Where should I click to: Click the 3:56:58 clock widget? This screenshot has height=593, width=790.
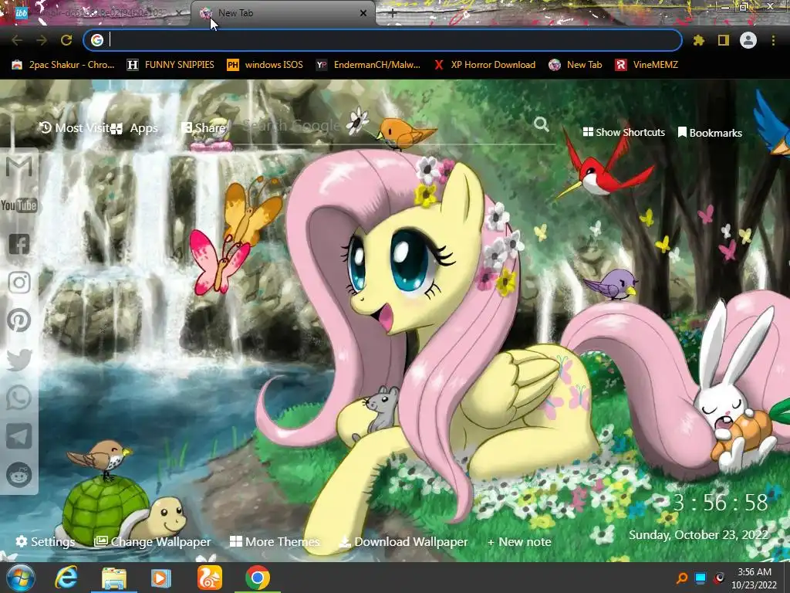pos(721,503)
